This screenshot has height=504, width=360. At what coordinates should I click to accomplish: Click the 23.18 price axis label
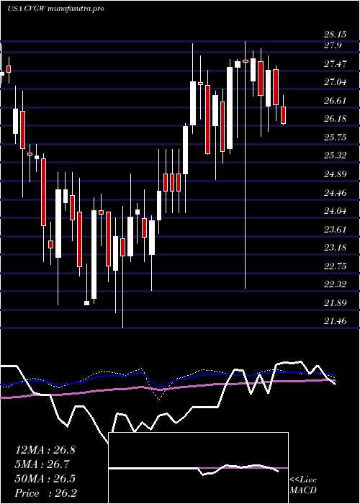(336, 248)
